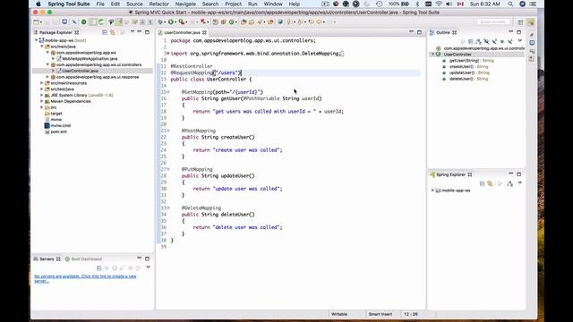Click the green Run button in toolbar
This screenshot has width=573, height=322.
click(171, 21)
